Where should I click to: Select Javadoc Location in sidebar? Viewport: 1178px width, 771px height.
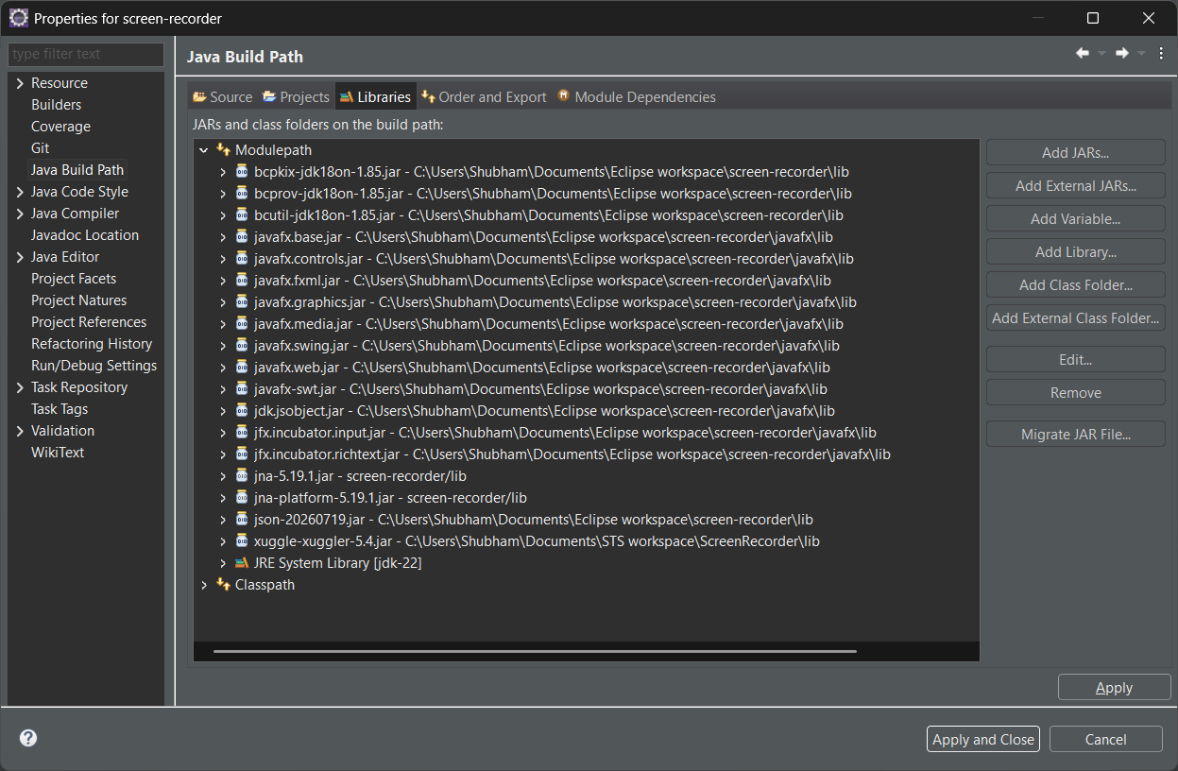click(x=85, y=235)
